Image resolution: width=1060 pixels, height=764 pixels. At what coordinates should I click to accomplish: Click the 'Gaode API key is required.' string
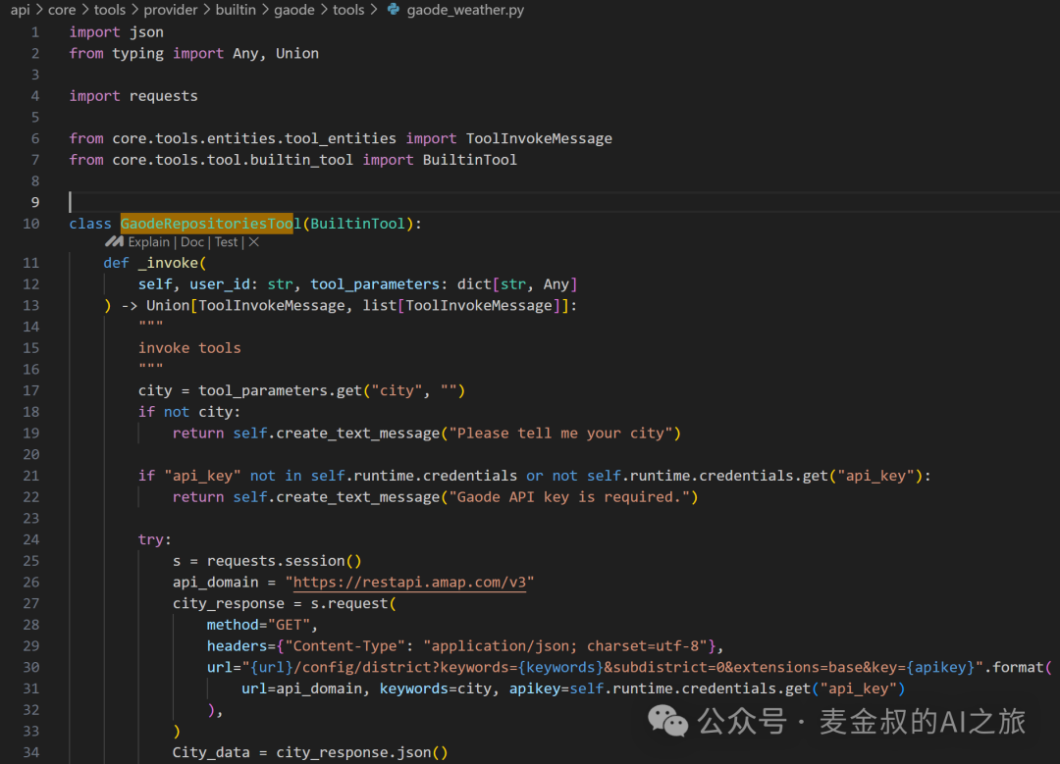click(x=569, y=496)
